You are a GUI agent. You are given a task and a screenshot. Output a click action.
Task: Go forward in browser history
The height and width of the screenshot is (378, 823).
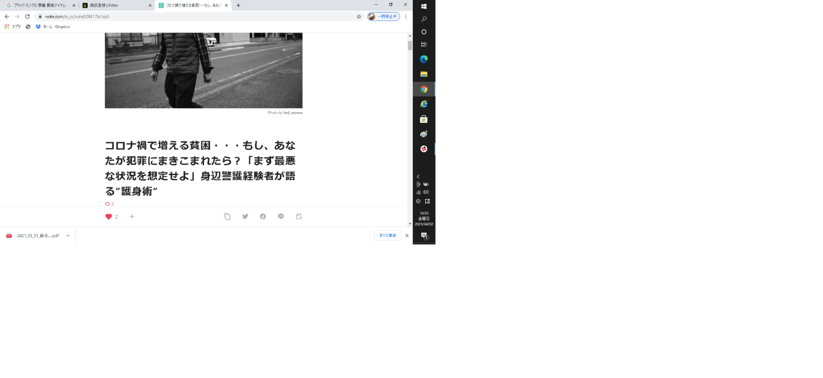pos(17,17)
